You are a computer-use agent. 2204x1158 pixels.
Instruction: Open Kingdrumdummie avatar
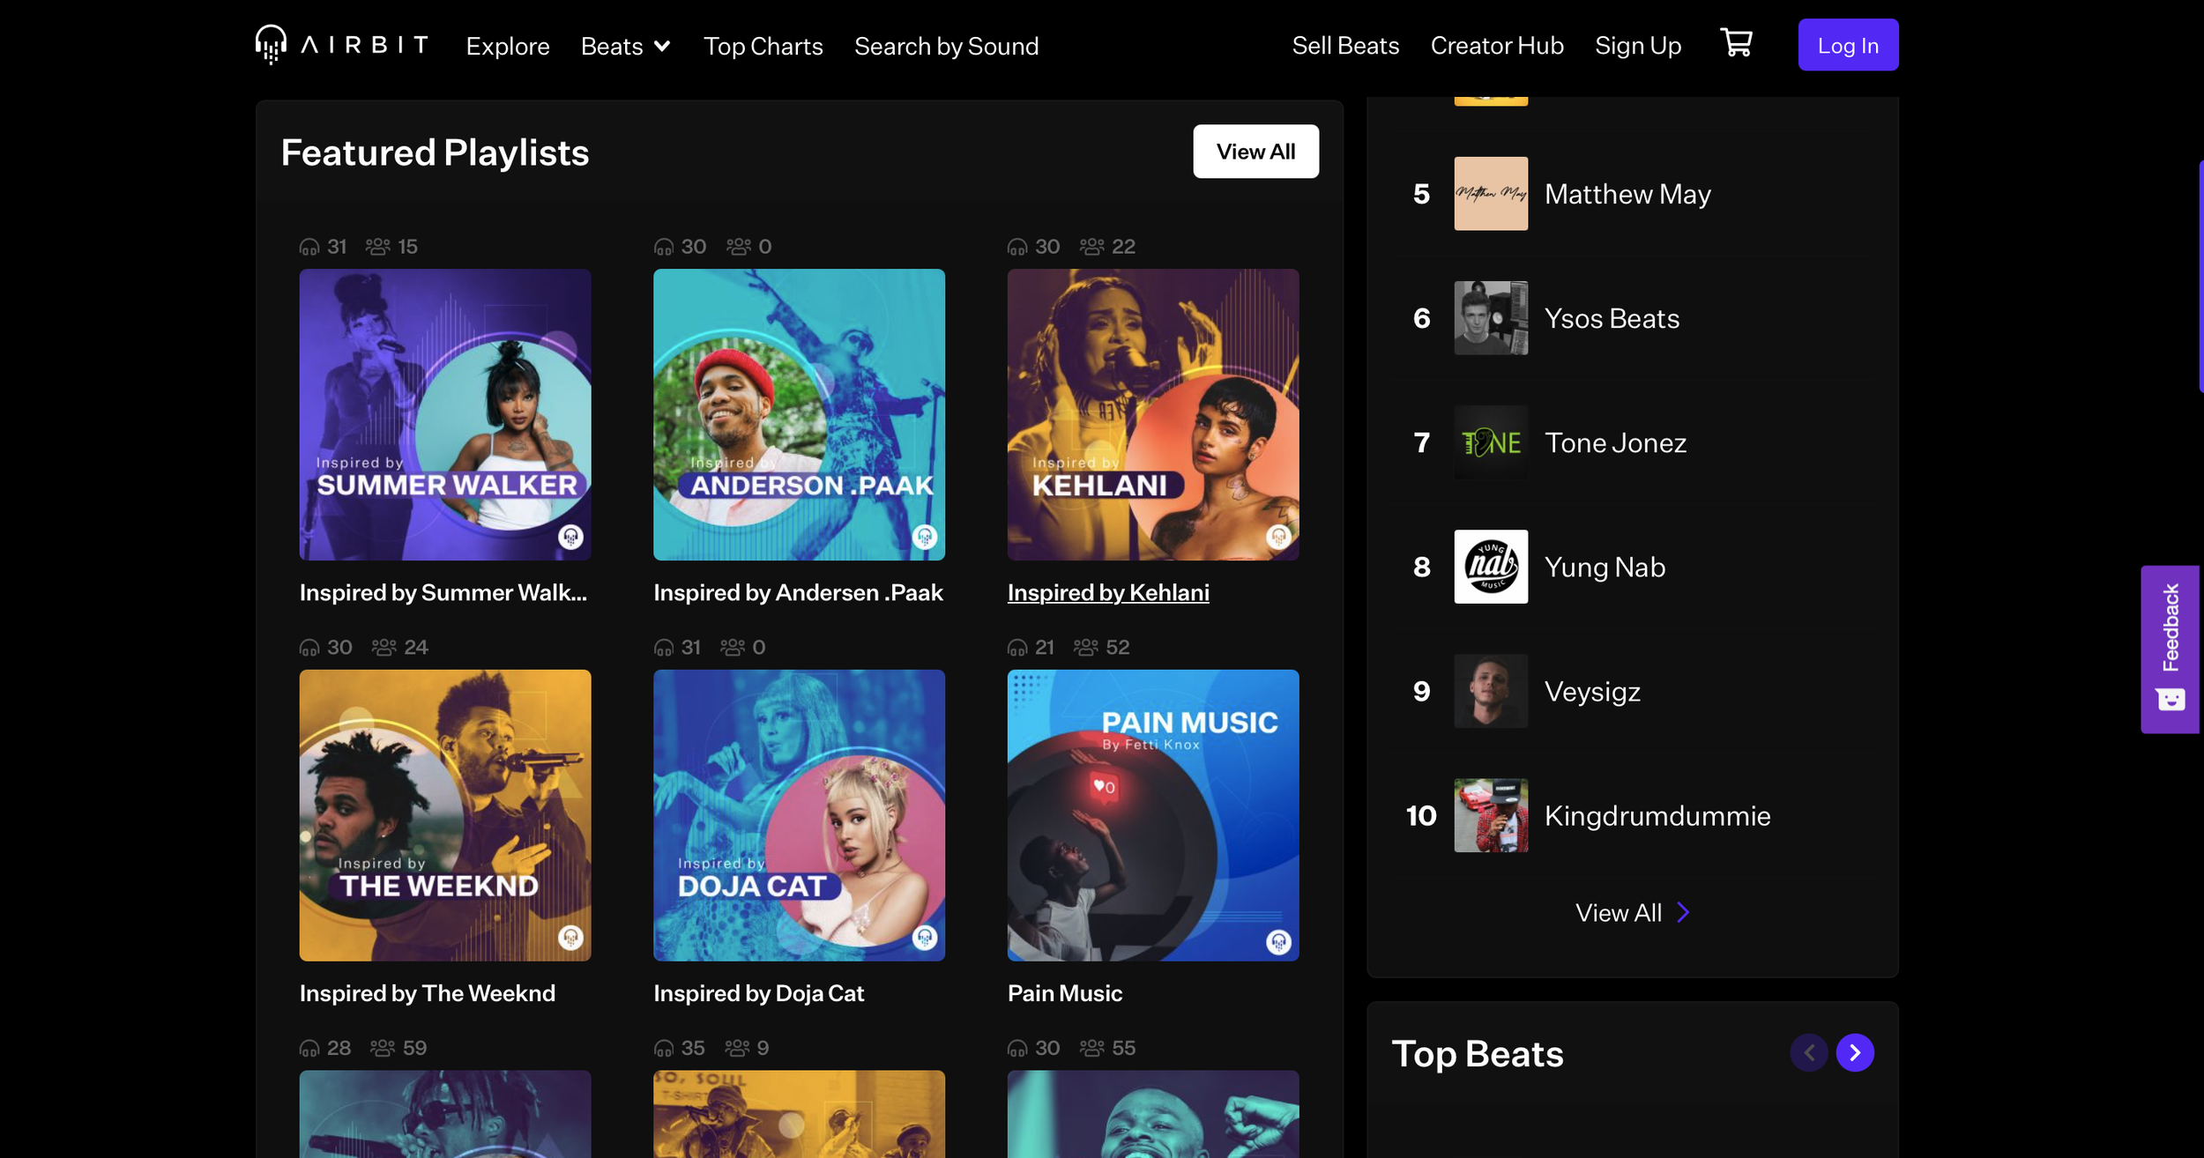coord(1491,815)
